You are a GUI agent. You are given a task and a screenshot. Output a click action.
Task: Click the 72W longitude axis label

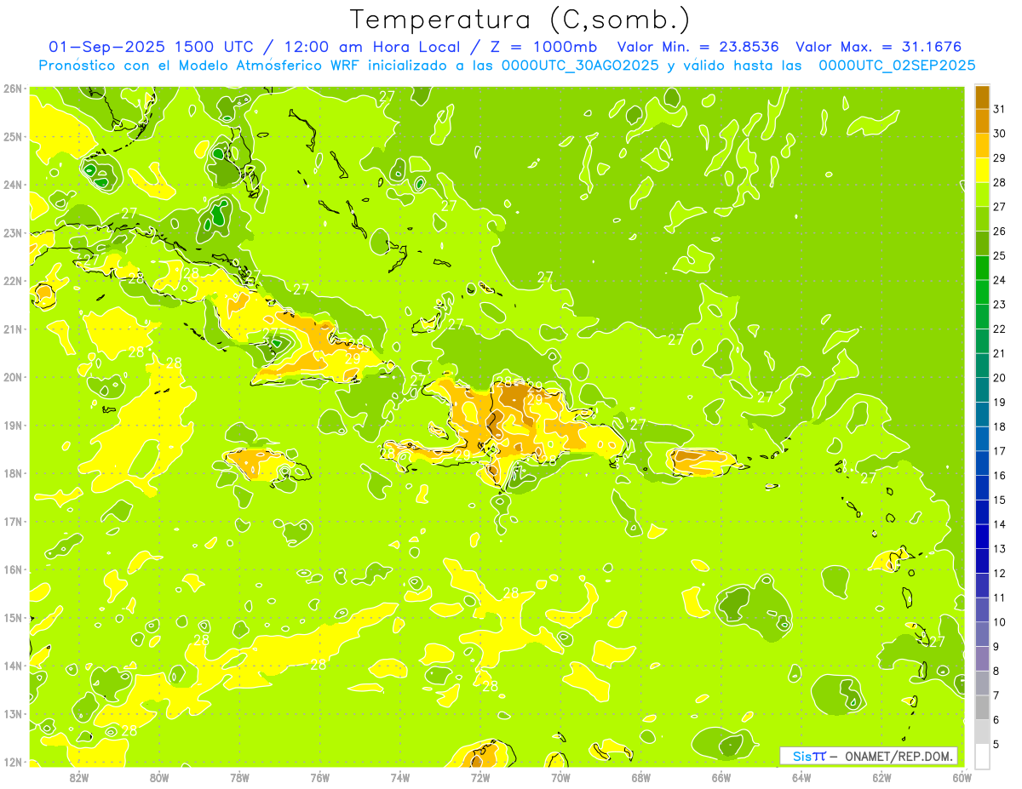(x=480, y=777)
